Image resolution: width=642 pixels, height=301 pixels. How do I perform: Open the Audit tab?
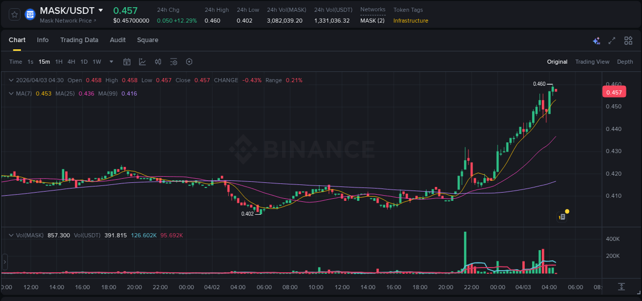(x=118, y=40)
